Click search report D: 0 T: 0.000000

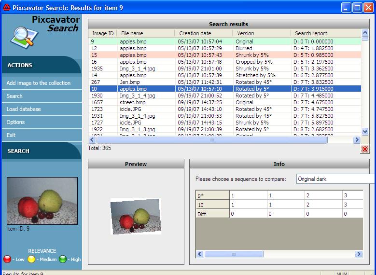tap(313, 41)
